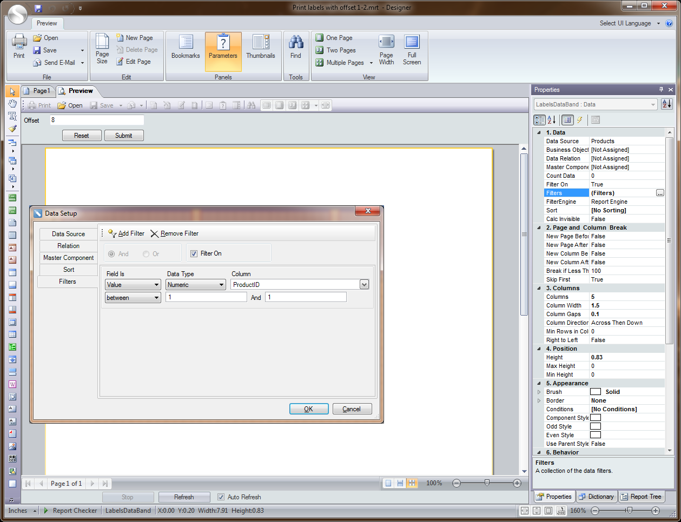
Task: Select the arrow pointer tool in the left toolbox
Action: (12, 91)
